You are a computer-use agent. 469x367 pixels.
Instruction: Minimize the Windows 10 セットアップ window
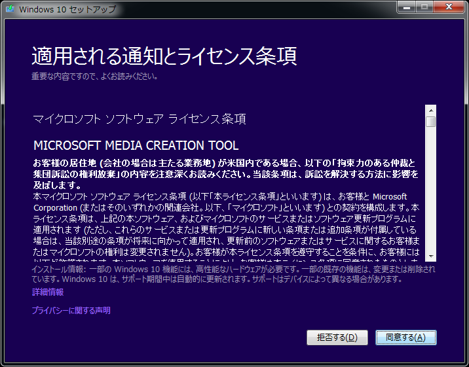click(x=406, y=7)
